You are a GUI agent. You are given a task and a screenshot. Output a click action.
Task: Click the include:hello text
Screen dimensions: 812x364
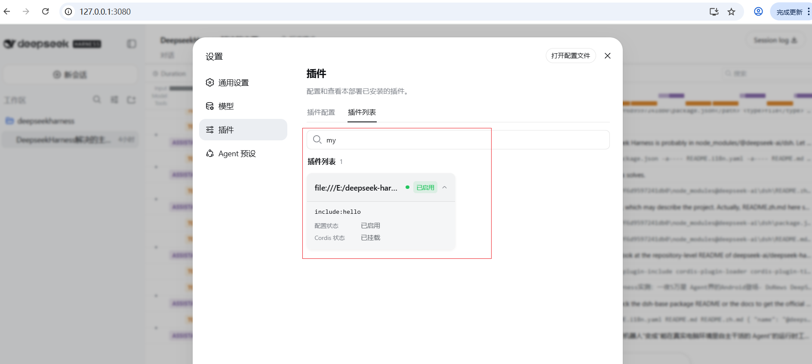tap(338, 212)
